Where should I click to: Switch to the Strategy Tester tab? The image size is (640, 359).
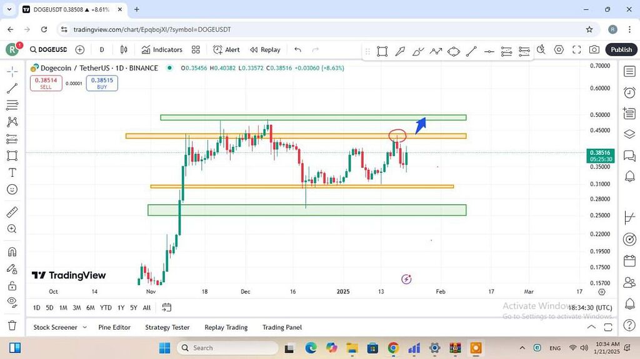click(x=167, y=327)
